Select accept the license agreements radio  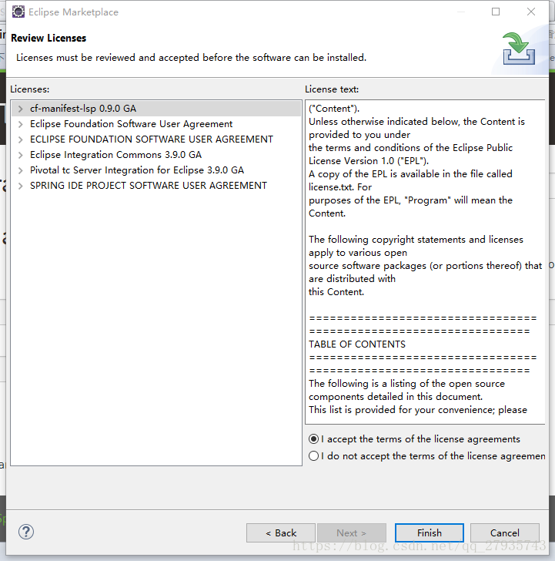pyautogui.click(x=314, y=438)
